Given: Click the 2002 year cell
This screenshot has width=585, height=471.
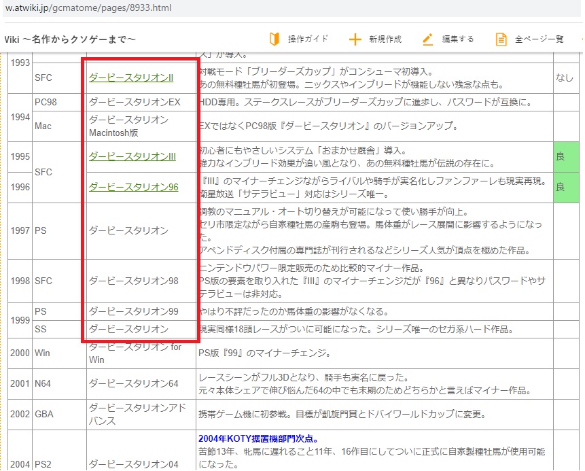Looking at the screenshot, I should pyautogui.click(x=20, y=415).
